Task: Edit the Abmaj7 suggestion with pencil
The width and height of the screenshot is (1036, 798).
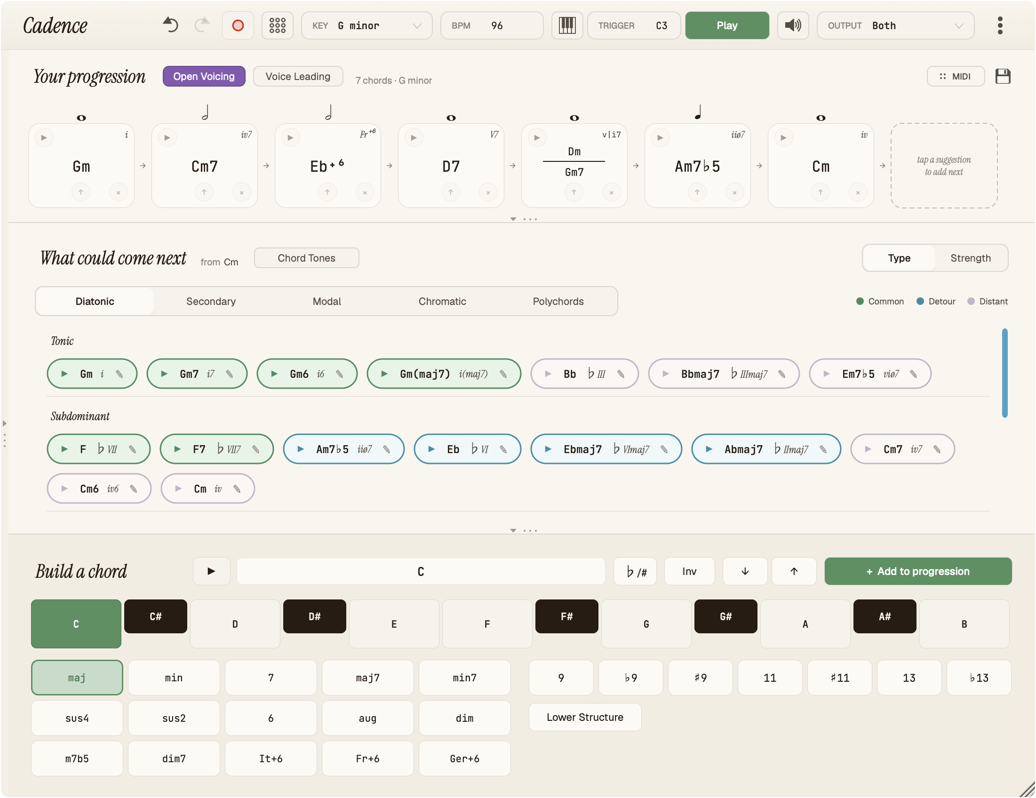Action: pos(823,449)
